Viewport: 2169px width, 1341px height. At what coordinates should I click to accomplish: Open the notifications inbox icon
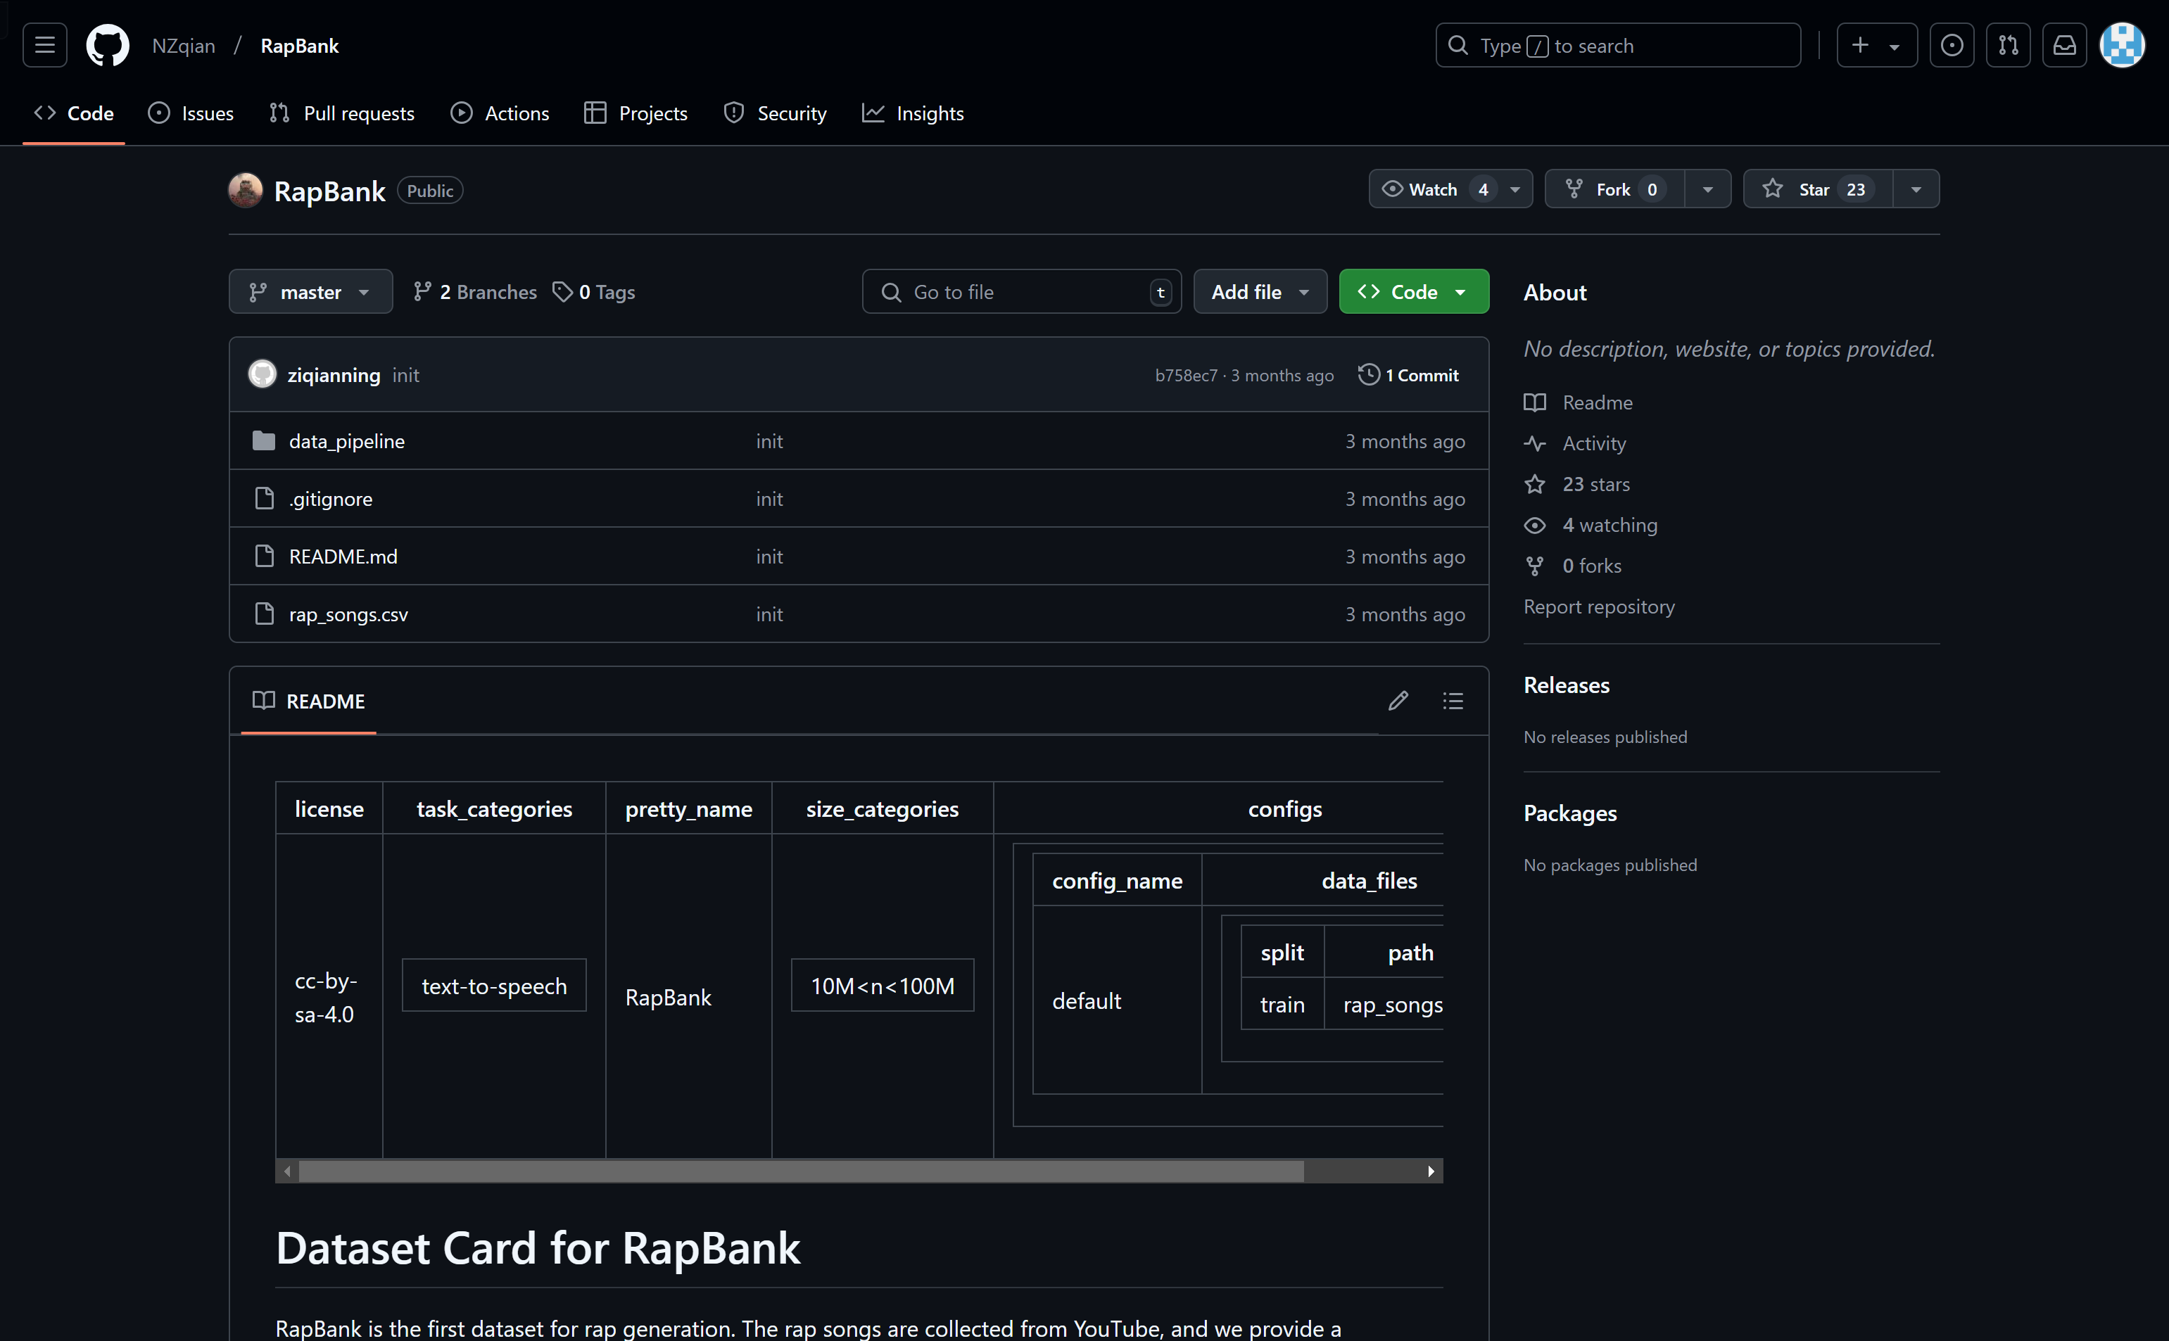tap(2064, 45)
